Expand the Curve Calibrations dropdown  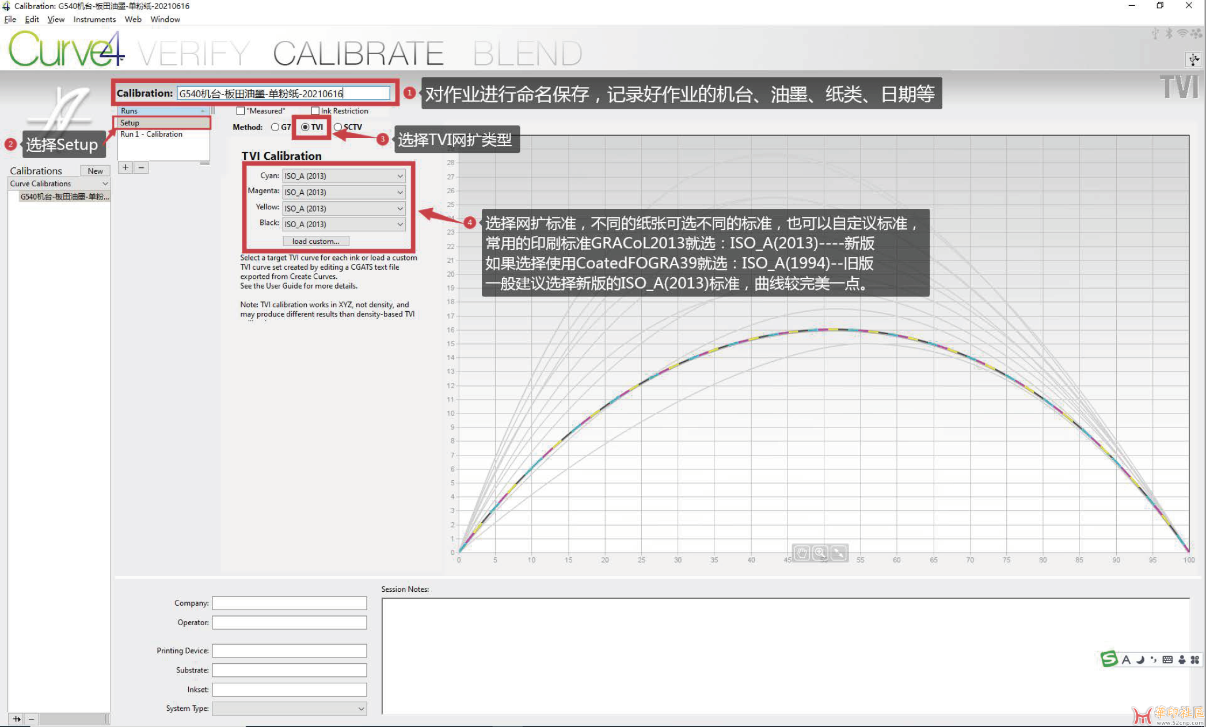(x=59, y=183)
